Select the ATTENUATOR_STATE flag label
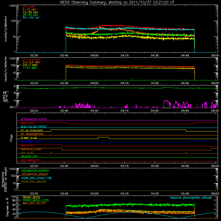Screen dimensions: 221x221 point(33,119)
